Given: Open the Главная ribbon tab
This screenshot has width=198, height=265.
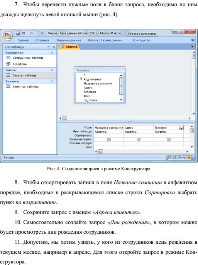Looking at the screenshot, I should pos(23,40).
